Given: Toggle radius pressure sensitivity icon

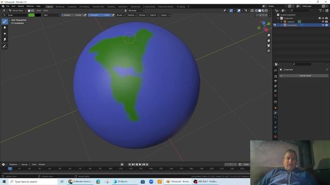Looking at the screenshot, I should [85, 15].
